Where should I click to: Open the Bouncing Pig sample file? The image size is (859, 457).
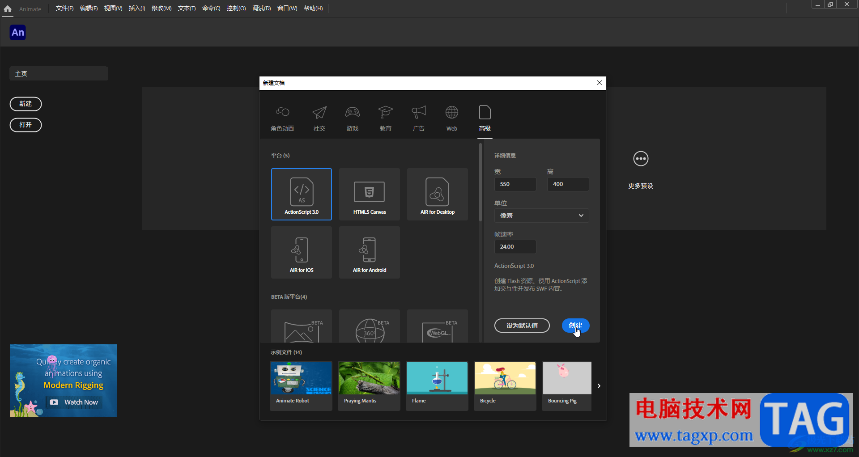point(567,386)
